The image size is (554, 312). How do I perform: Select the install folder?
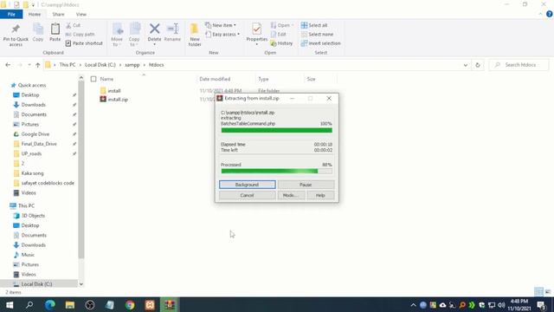click(114, 91)
